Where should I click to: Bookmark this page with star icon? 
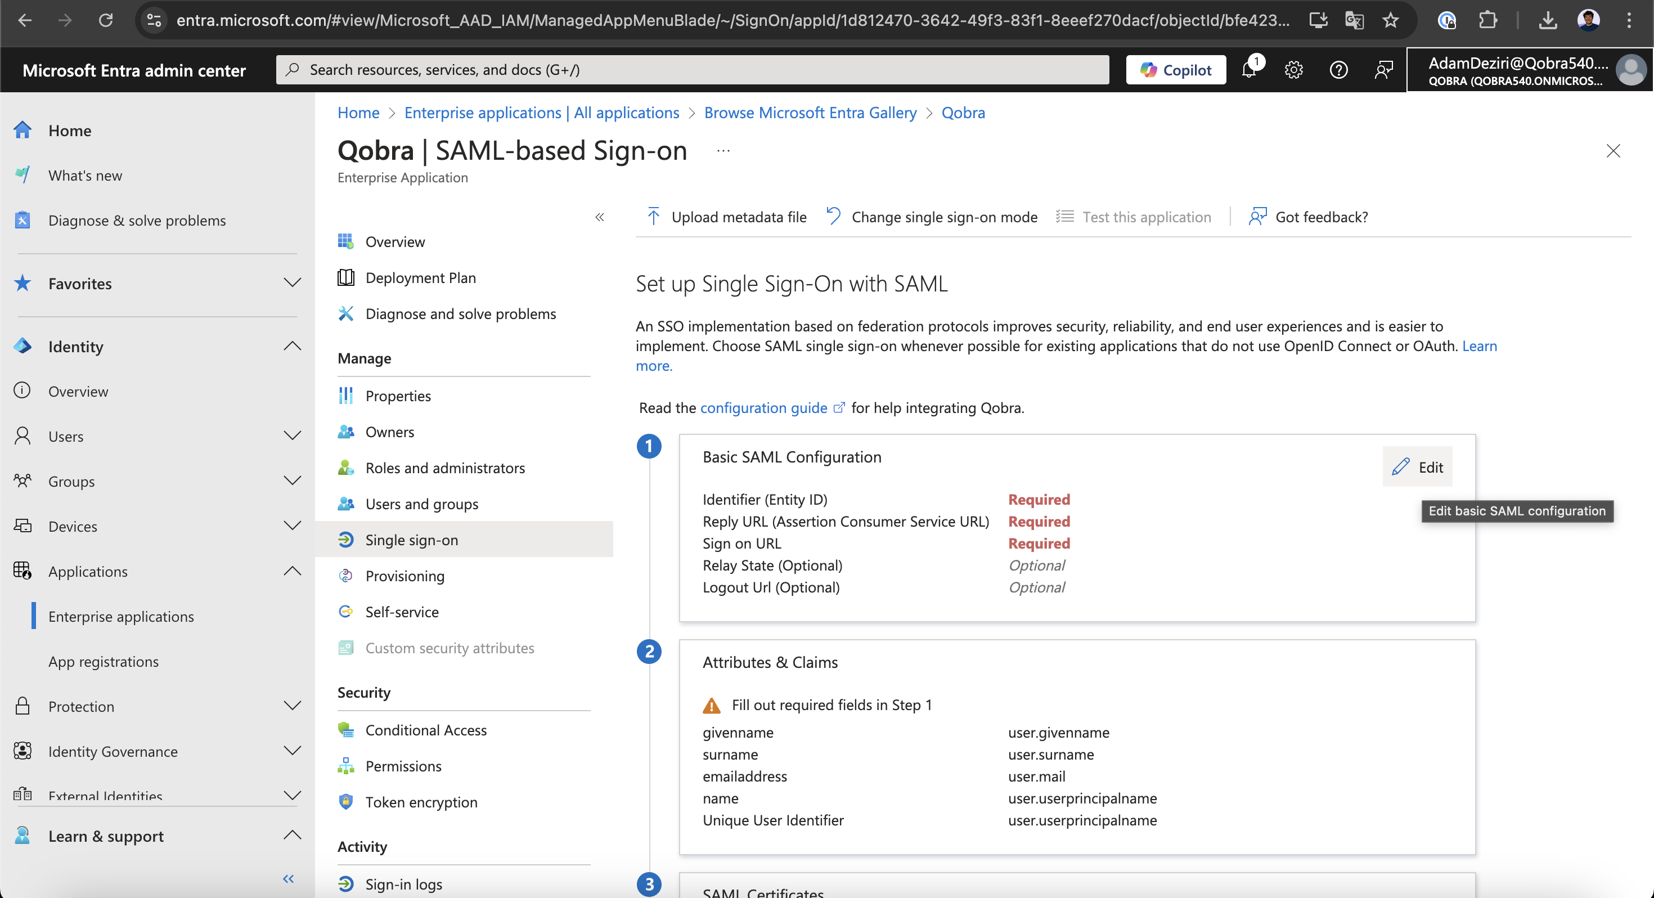tap(1390, 21)
